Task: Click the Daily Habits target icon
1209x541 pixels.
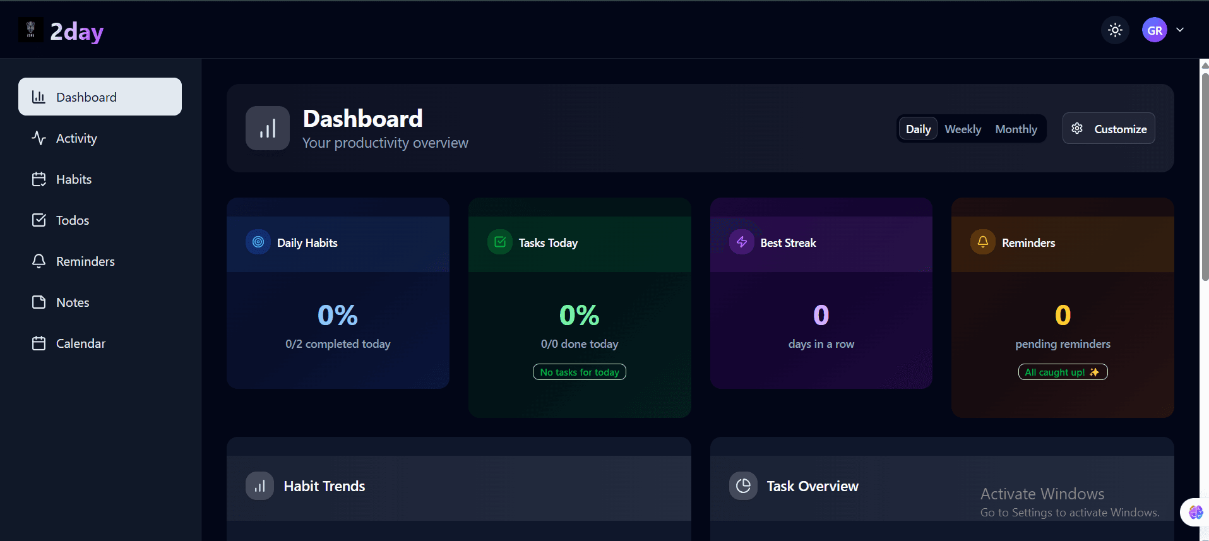Action: 258,242
